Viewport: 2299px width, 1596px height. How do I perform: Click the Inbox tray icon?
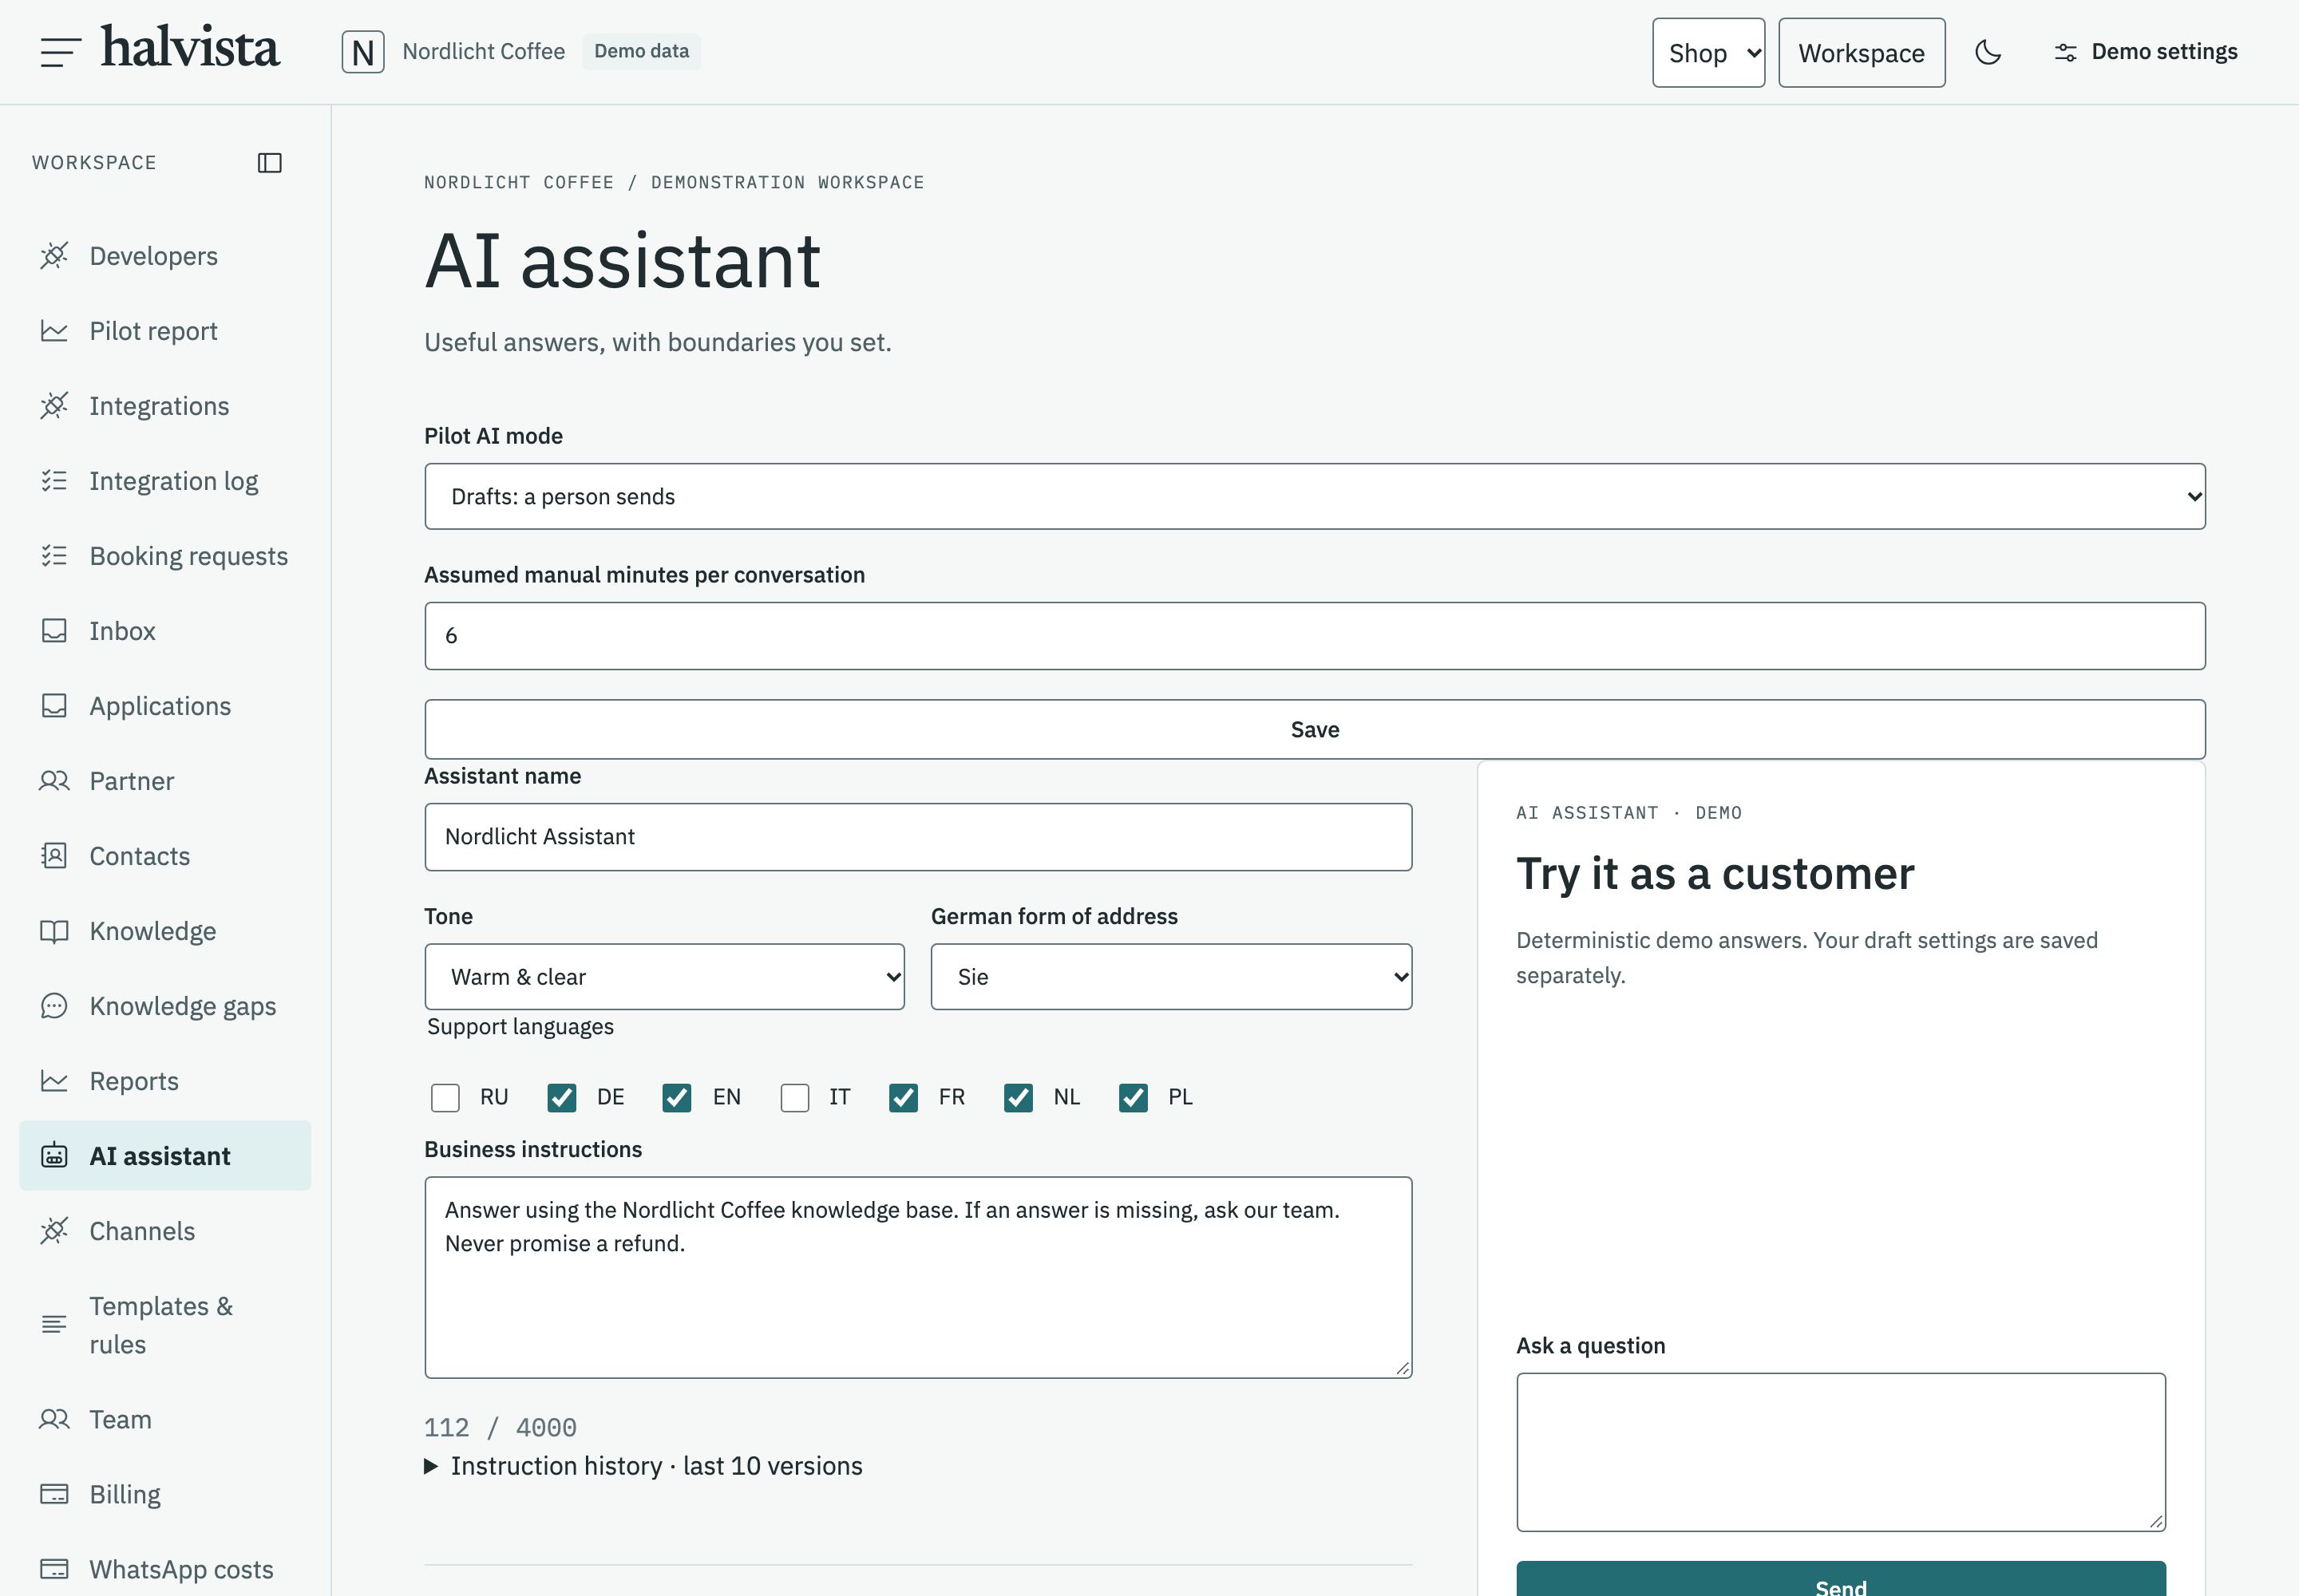54,631
